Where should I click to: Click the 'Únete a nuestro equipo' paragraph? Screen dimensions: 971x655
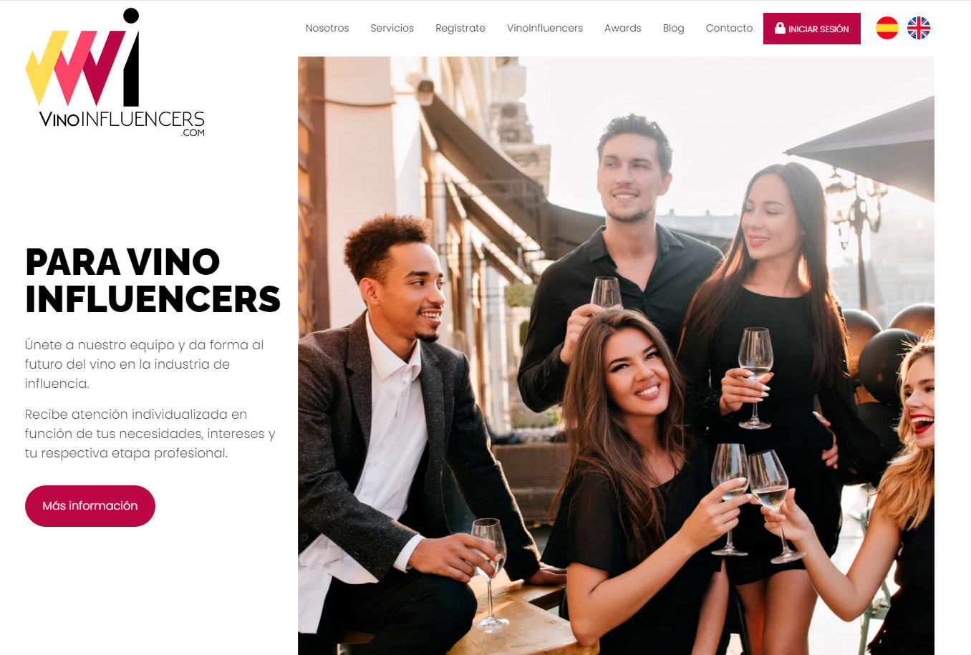(x=145, y=364)
